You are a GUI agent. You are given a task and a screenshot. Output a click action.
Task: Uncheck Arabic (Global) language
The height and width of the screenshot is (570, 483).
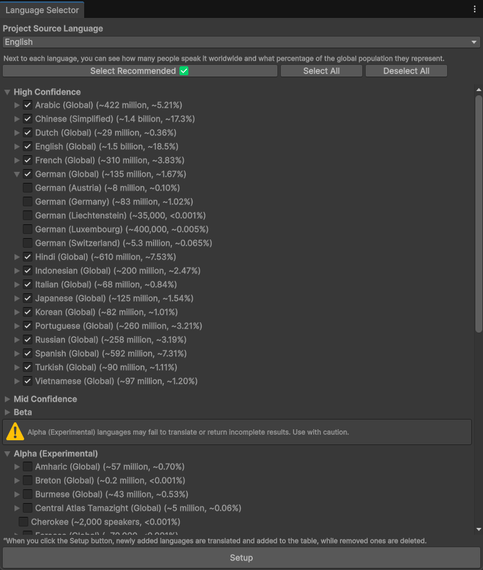tap(26, 105)
